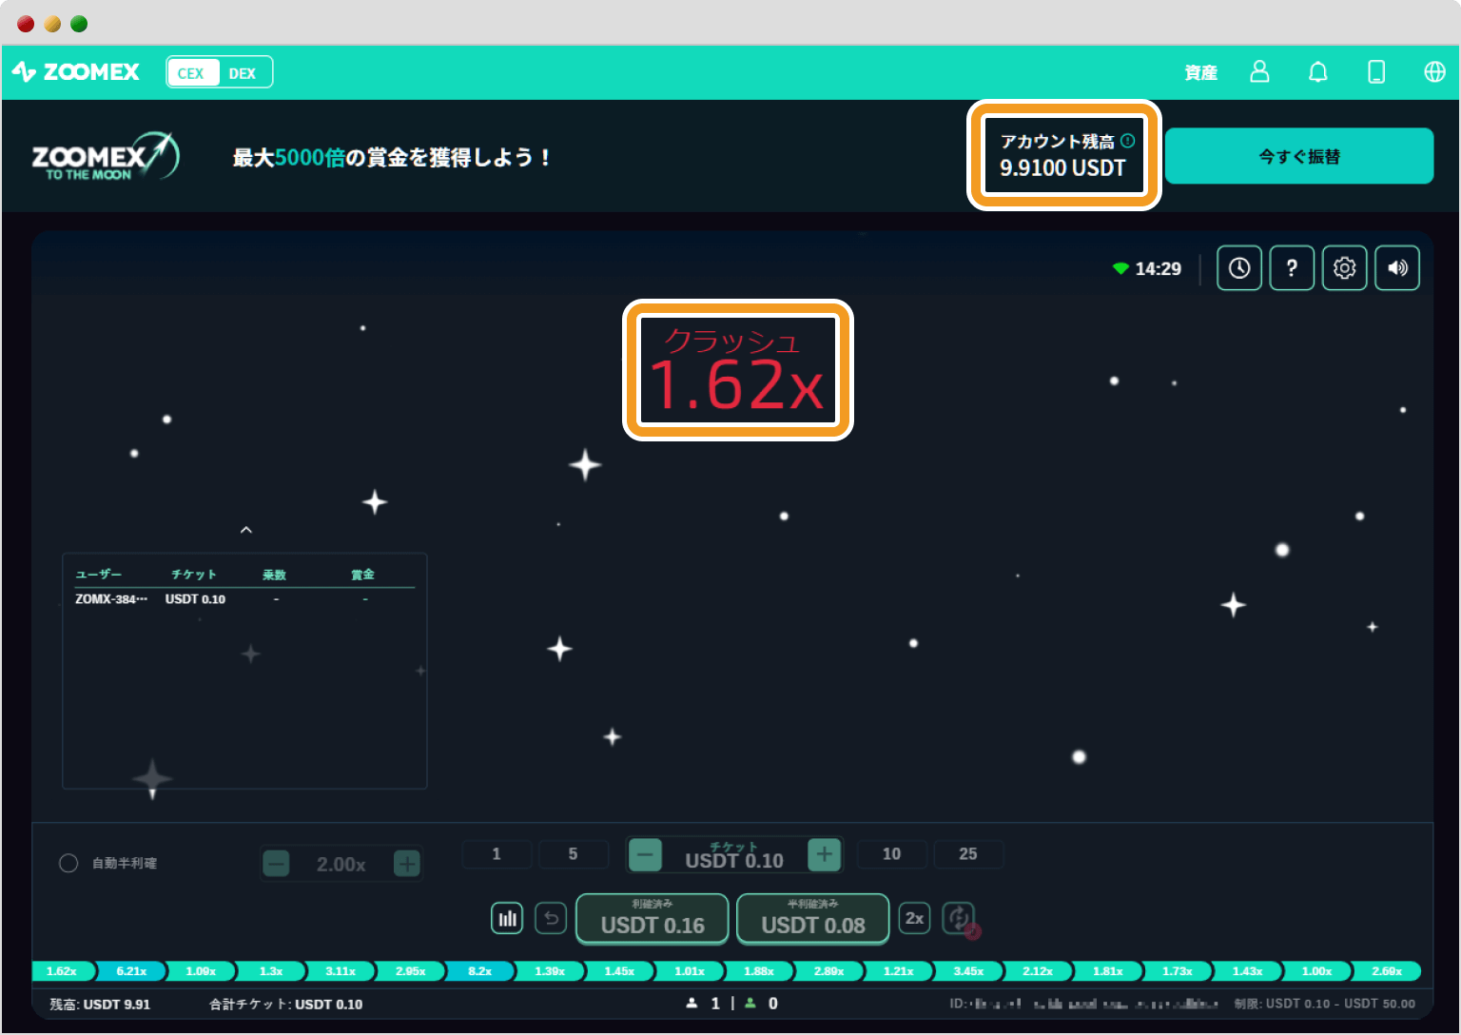Open the round history clock icon
Viewport: 1461px width, 1035px height.
(x=1238, y=267)
